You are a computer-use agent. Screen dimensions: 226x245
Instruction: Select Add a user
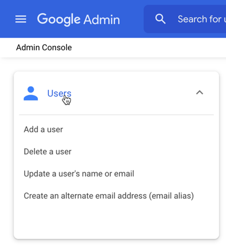coord(43,129)
